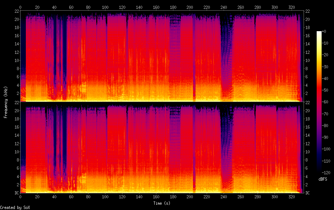Select the 320 tick on the bottom time axis
Screen dimensions: 334x210
click(x=292, y=197)
